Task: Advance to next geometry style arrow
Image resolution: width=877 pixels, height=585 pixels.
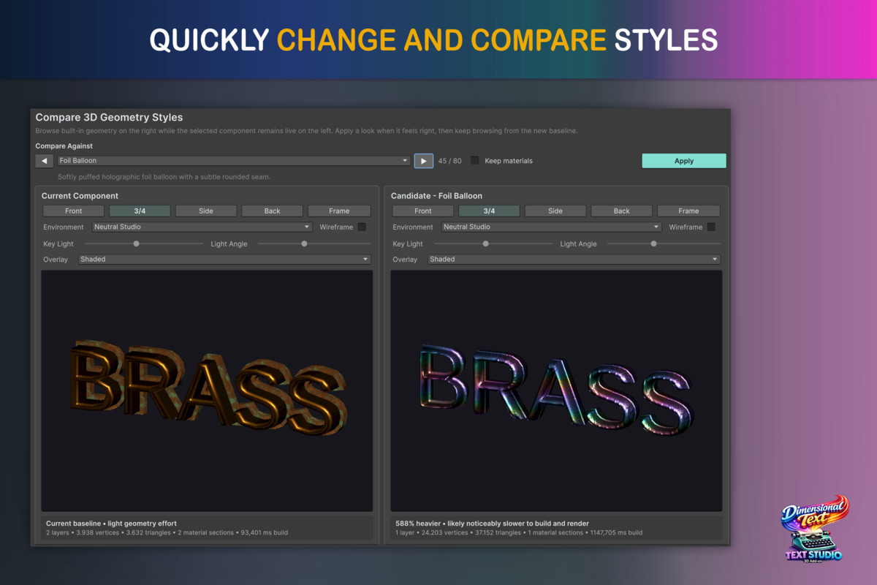Action: 423,161
